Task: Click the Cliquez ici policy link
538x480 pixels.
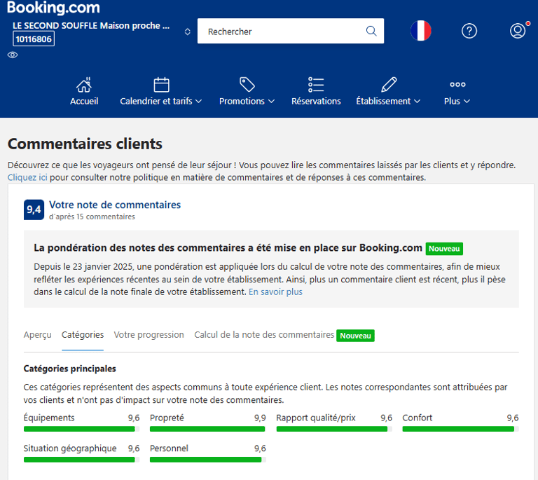Action: point(27,177)
